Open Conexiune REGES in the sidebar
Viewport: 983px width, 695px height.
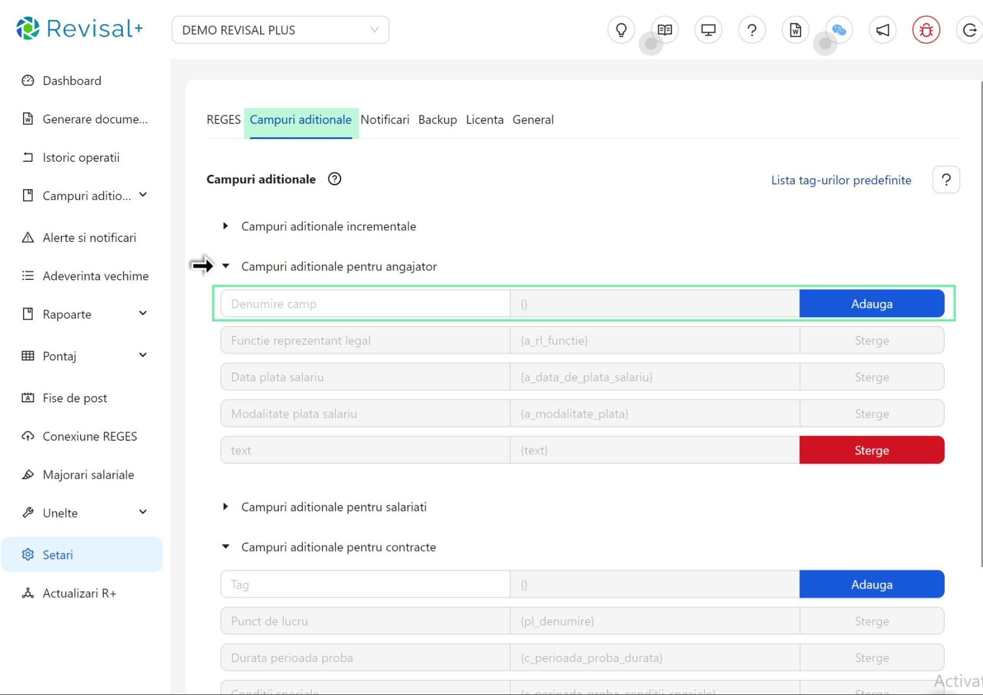pyautogui.click(x=89, y=436)
